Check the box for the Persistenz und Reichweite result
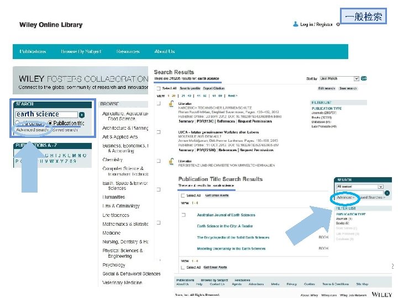The width and height of the screenshot is (398, 298). pyautogui.click(x=159, y=161)
